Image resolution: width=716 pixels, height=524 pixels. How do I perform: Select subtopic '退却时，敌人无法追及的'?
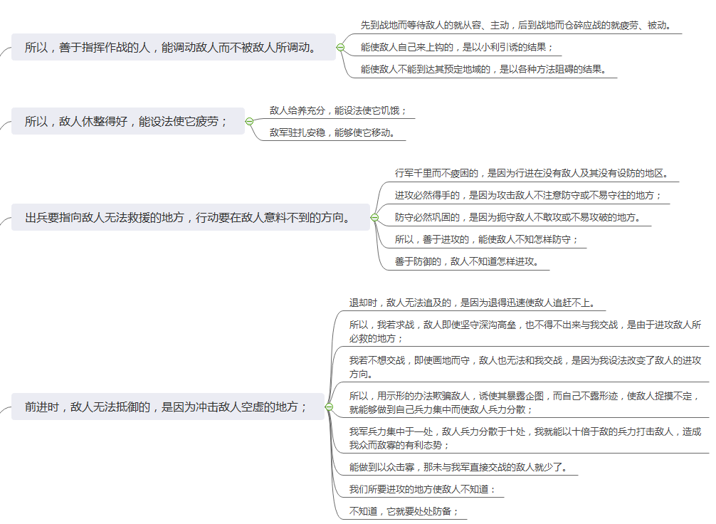pos(473,303)
